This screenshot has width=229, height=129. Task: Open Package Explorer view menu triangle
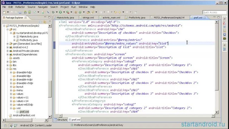coord(50,21)
